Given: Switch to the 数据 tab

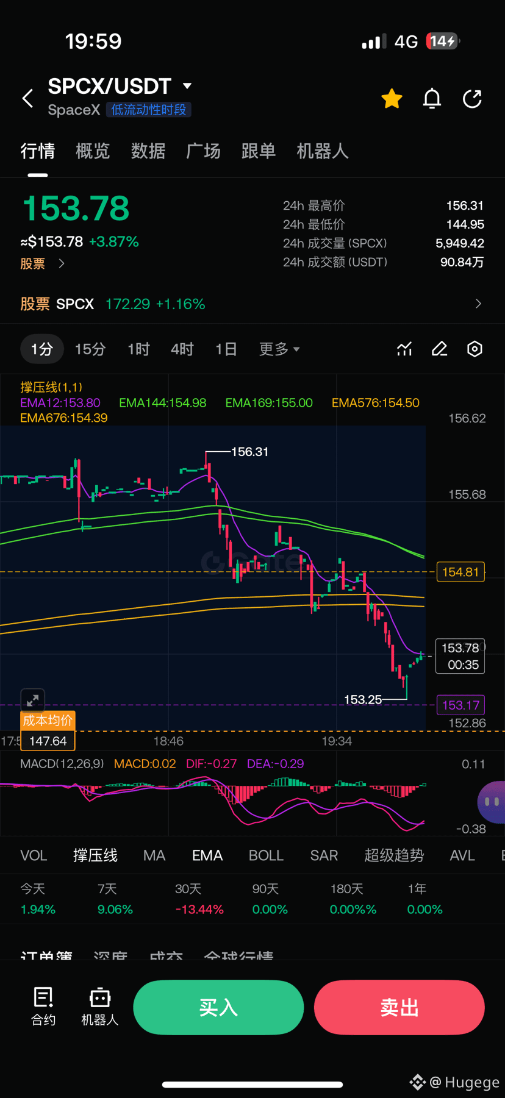Looking at the screenshot, I should point(148,151).
